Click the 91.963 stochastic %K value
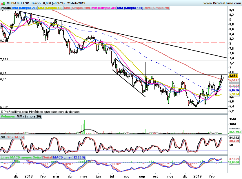 pyautogui.click(x=234, y=138)
